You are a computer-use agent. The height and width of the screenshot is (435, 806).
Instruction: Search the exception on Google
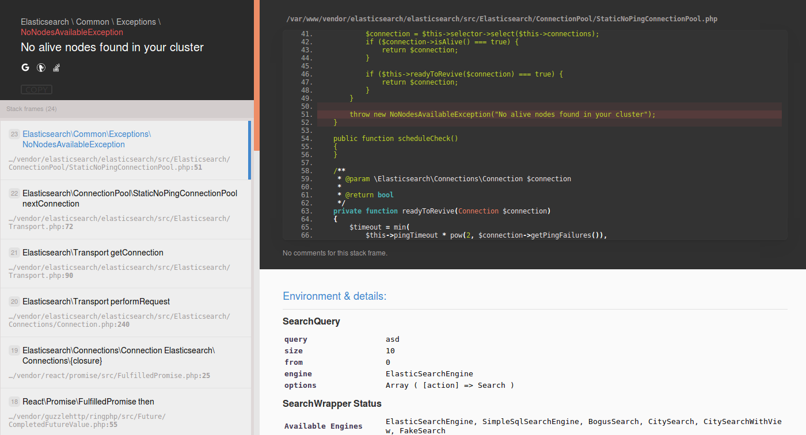coord(25,67)
